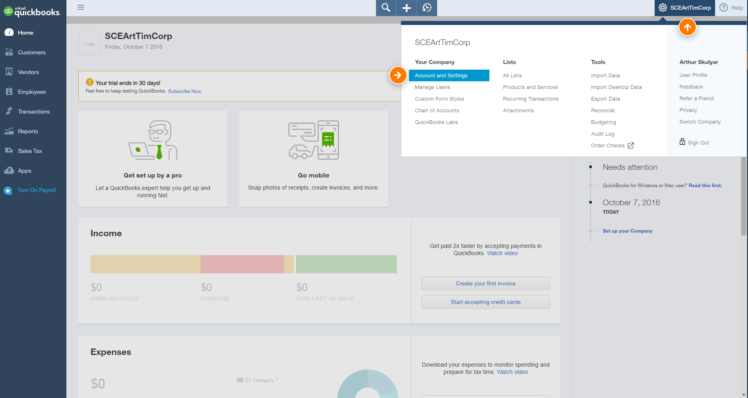This screenshot has height=398, width=748.
Task: Click the gear settings icon
Action: pyautogui.click(x=663, y=8)
